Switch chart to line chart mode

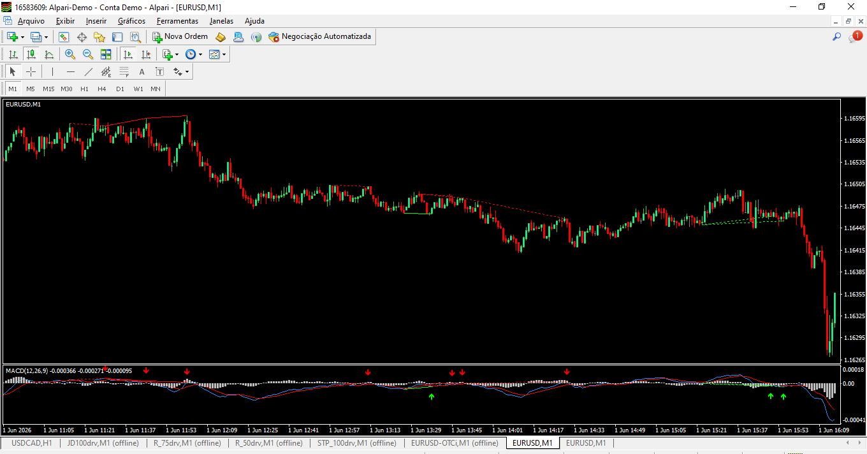click(48, 54)
